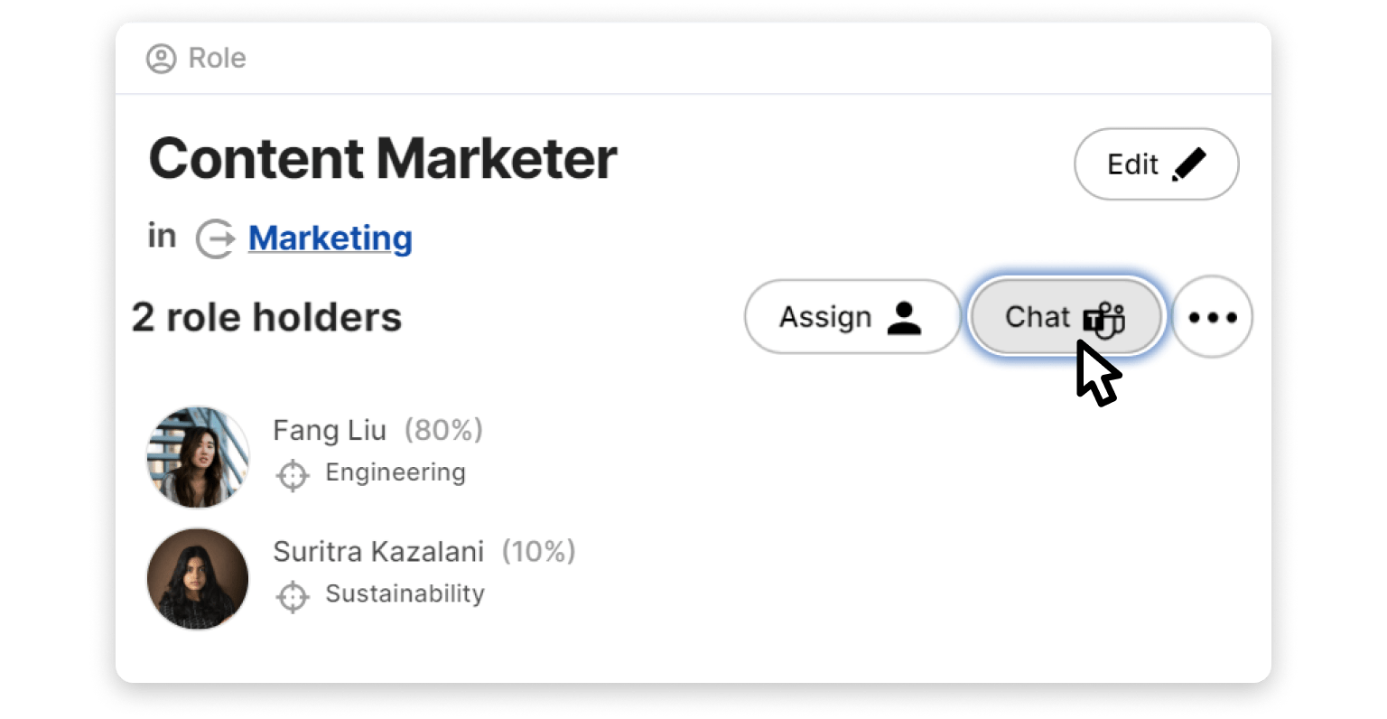Select the Suritra Kazalani name

(378, 551)
